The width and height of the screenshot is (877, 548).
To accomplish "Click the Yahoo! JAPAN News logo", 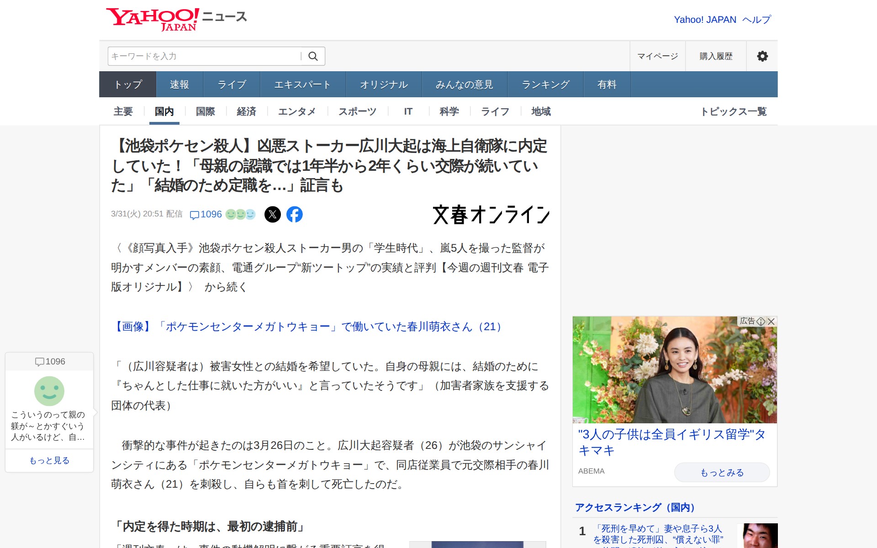I will pos(176,19).
